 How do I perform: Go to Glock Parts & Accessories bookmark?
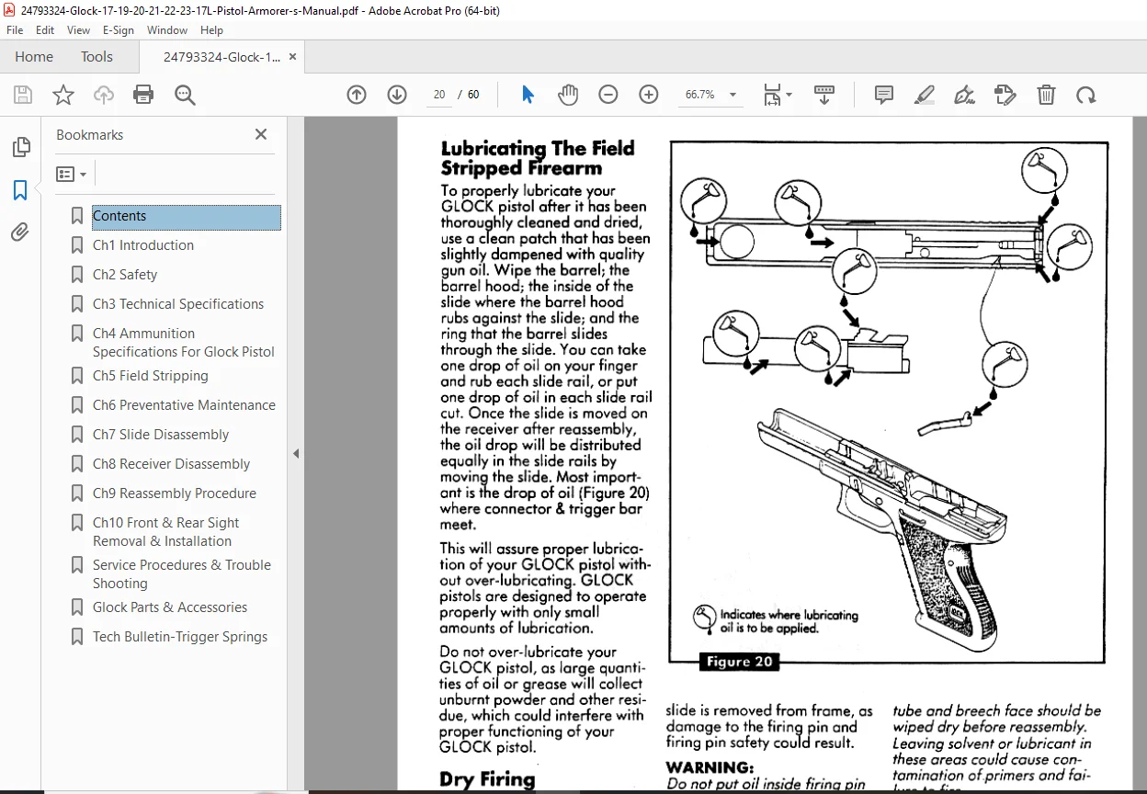170,607
